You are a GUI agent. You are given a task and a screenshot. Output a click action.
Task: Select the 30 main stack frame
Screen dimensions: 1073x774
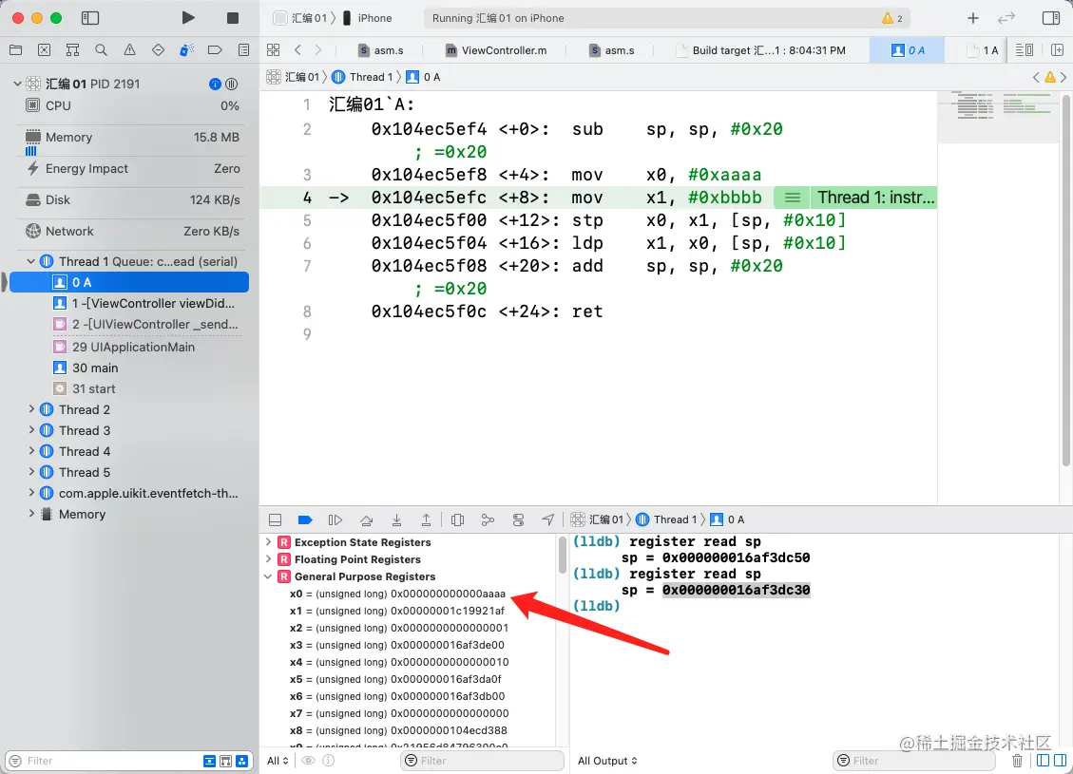pyautogui.click(x=86, y=368)
